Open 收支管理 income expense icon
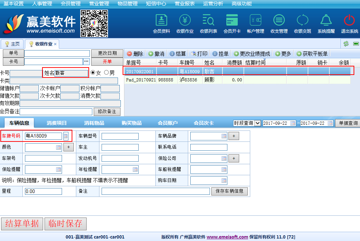This screenshot has height=241, width=360. click(x=279, y=23)
